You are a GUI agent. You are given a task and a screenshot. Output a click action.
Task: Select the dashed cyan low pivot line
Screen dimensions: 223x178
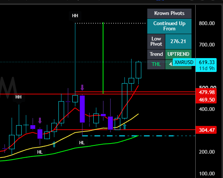(x=139, y=136)
